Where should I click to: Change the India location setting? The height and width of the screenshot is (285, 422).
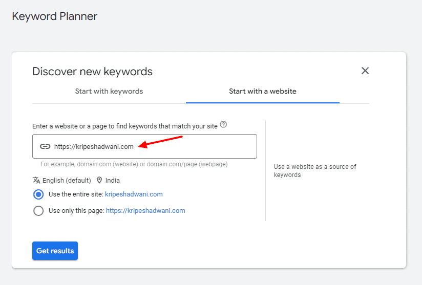pos(113,181)
